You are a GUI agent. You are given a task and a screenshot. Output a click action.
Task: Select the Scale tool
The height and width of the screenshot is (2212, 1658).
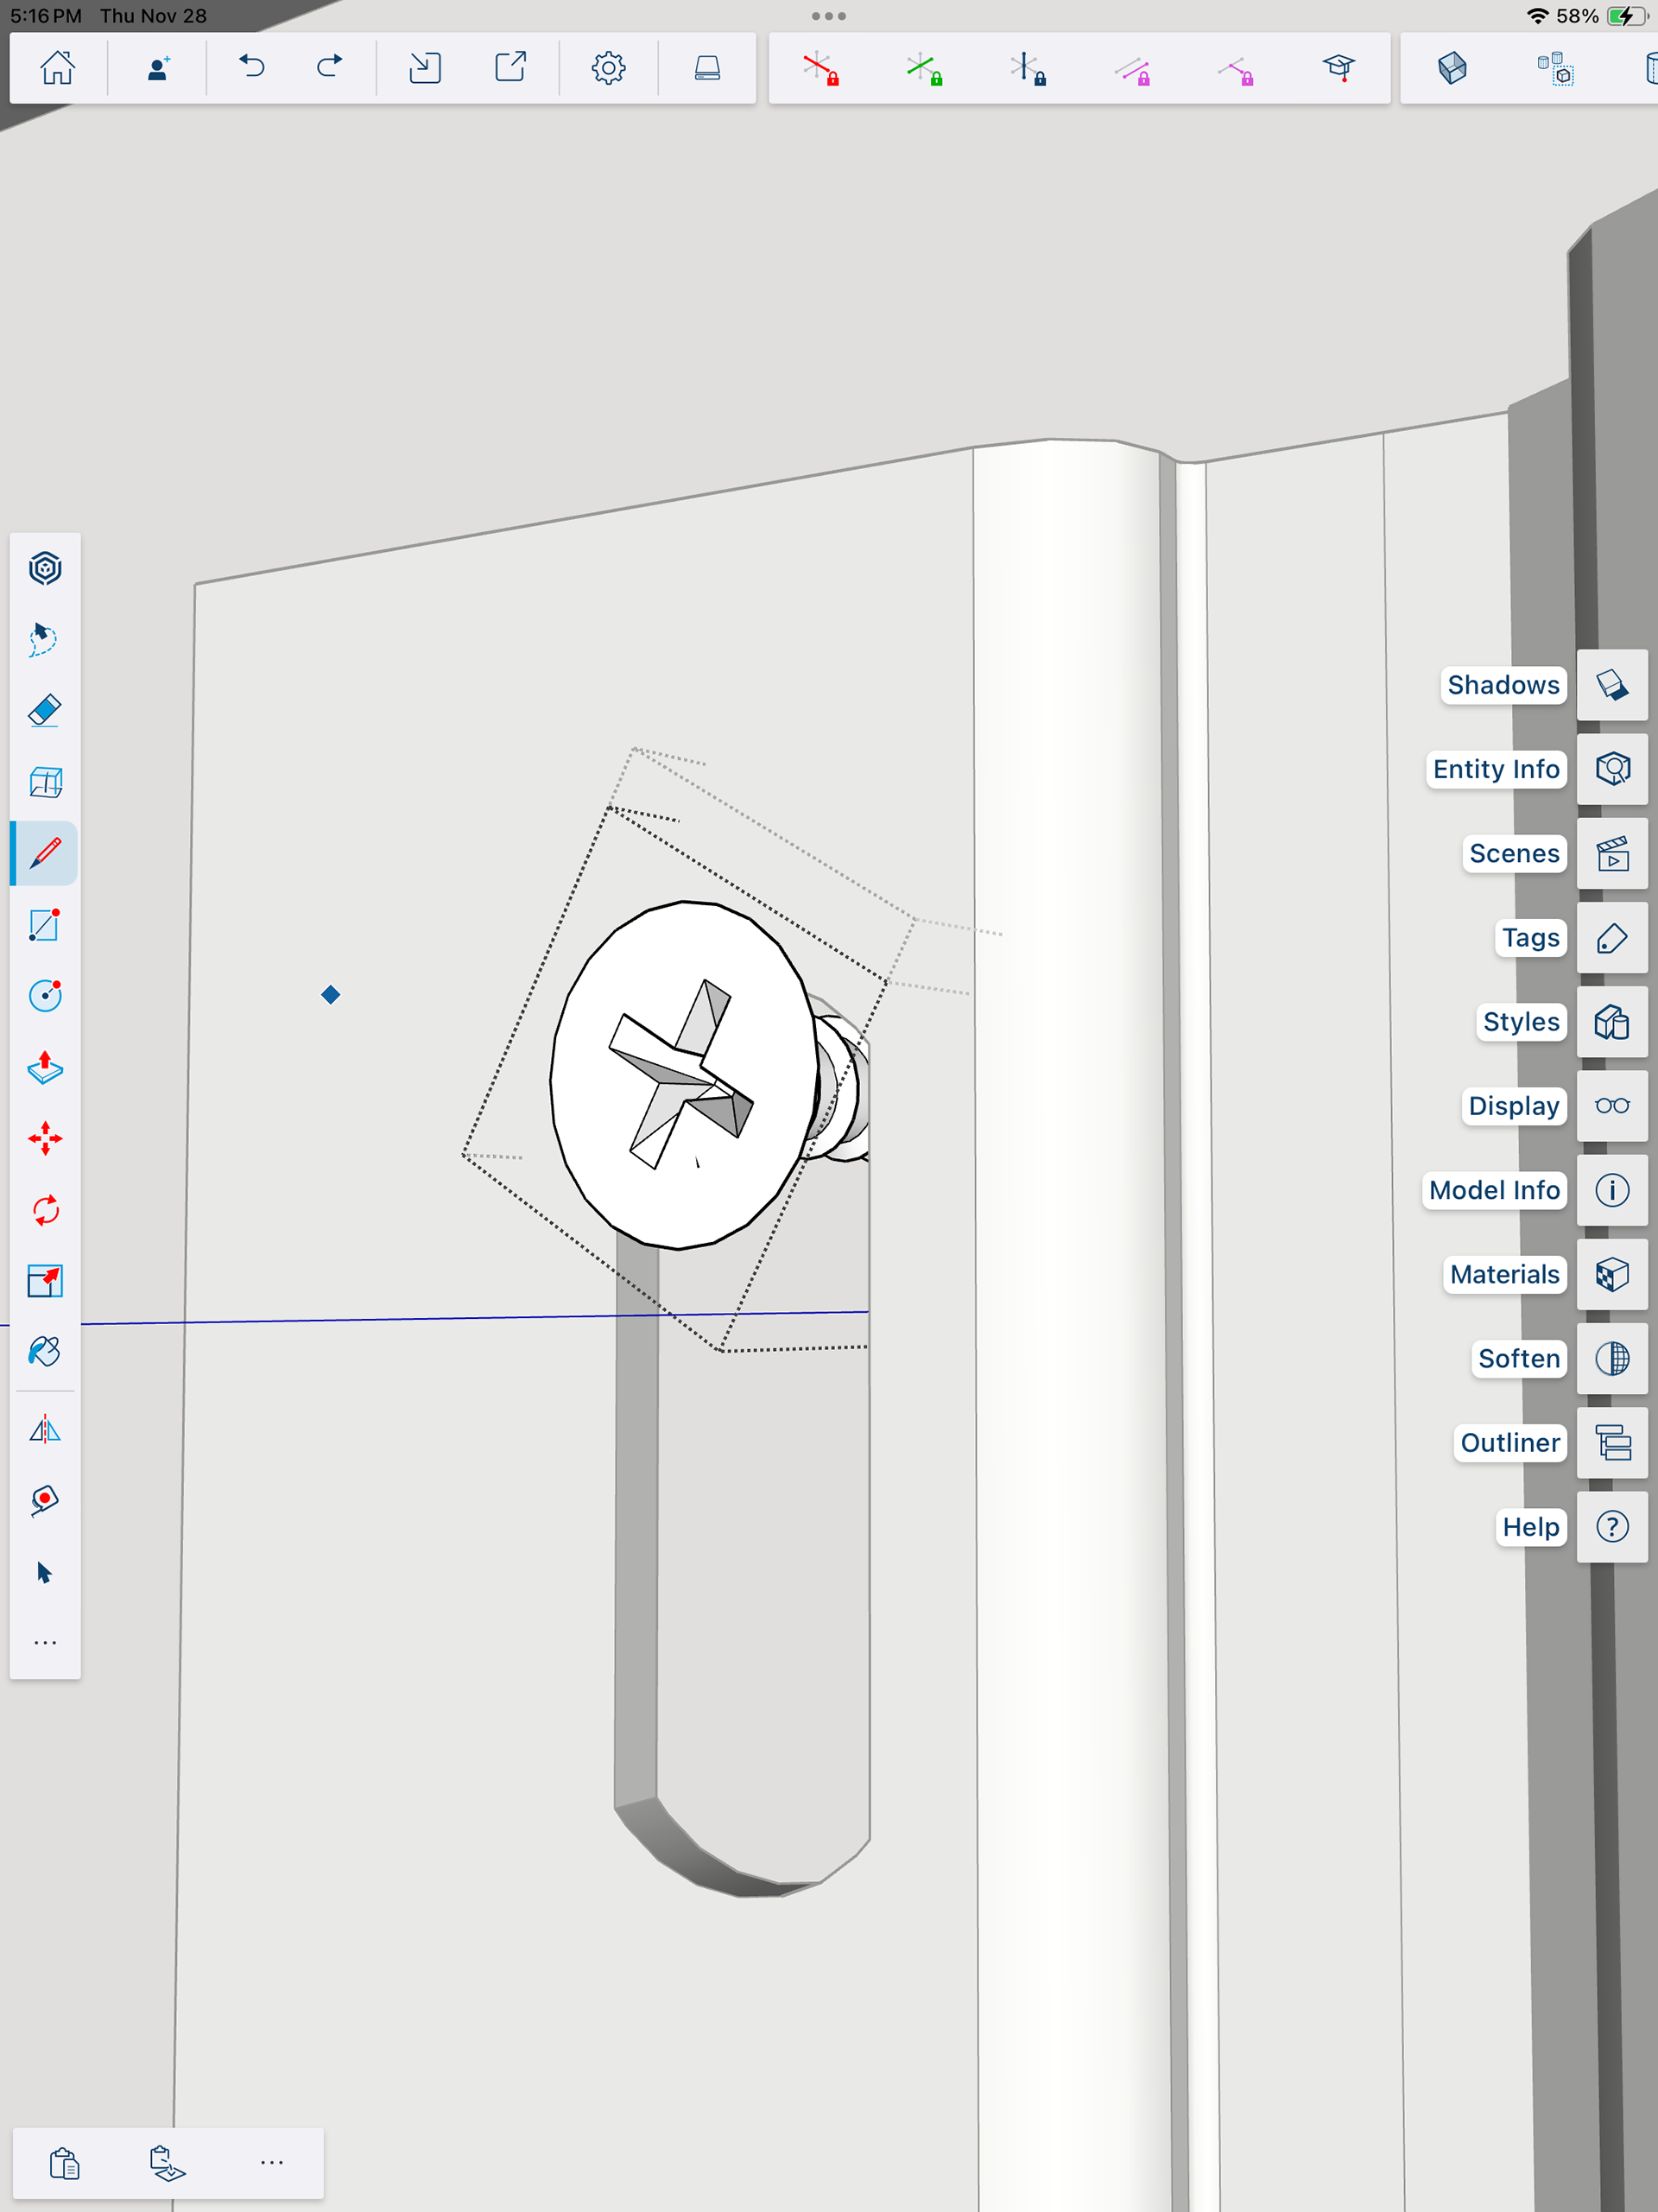(45, 1281)
